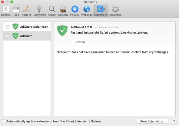Uninstall the AdGuard extension

[x=80, y=42]
